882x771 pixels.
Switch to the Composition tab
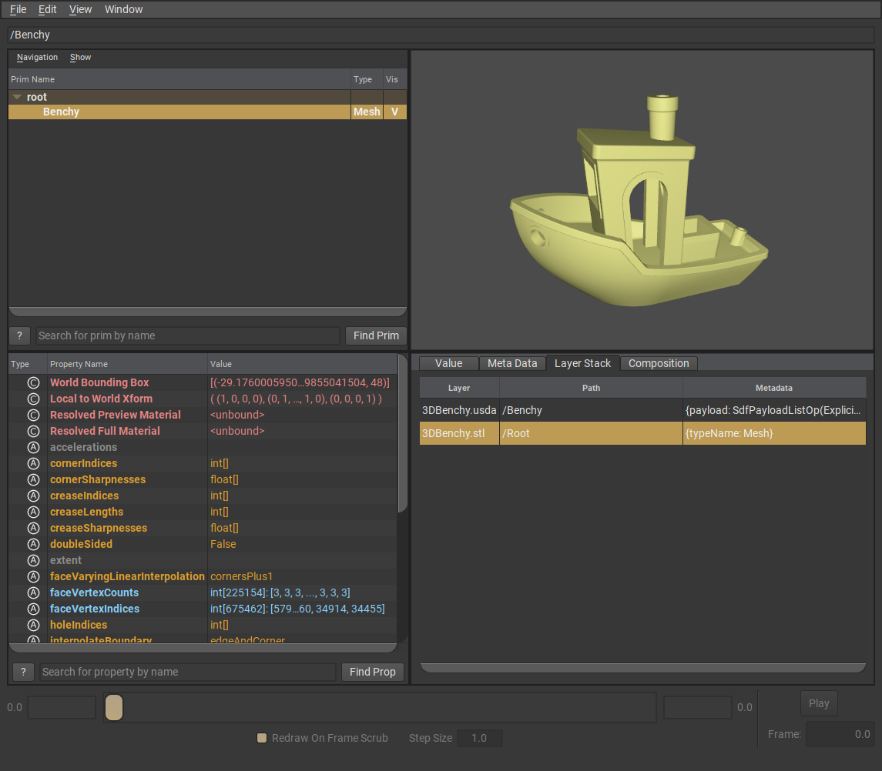pyautogui.click(x=659, y=364)
